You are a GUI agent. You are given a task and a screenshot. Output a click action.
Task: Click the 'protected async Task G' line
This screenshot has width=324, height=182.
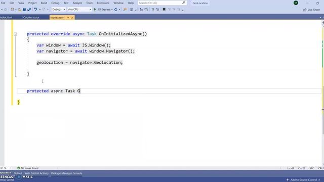(54, 91)
